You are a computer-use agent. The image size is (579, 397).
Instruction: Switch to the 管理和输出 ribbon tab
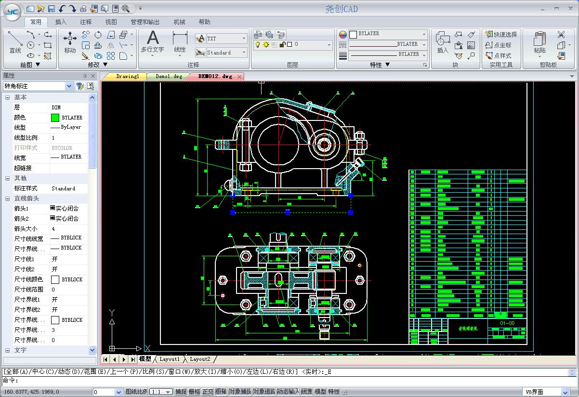(145, 22)
